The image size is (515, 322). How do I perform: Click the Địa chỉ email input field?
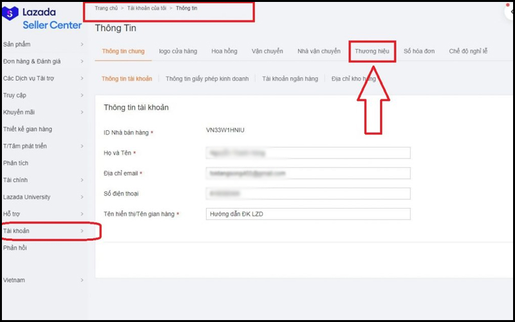tap(308, 173)
